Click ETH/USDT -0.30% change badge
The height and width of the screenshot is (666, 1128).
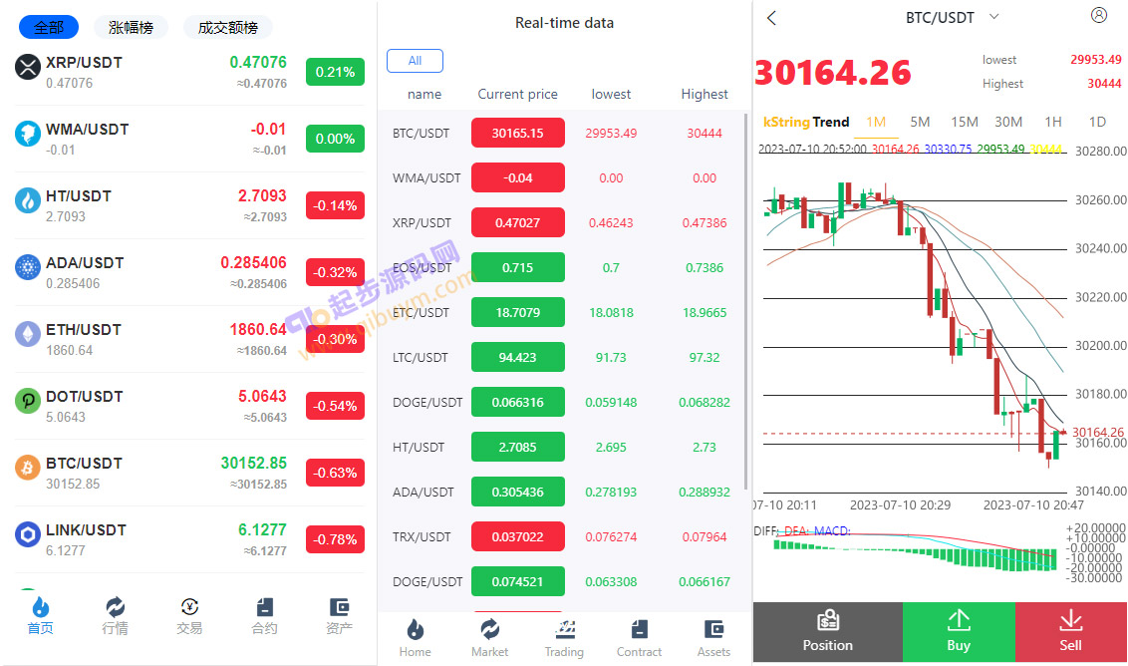pos(335,339)
